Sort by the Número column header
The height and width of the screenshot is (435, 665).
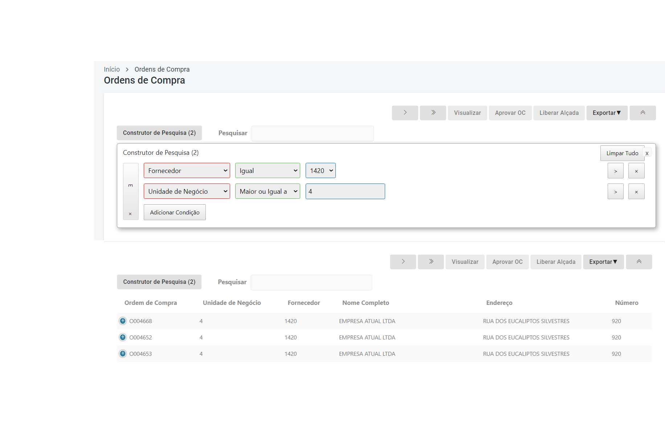click(627, 303)
